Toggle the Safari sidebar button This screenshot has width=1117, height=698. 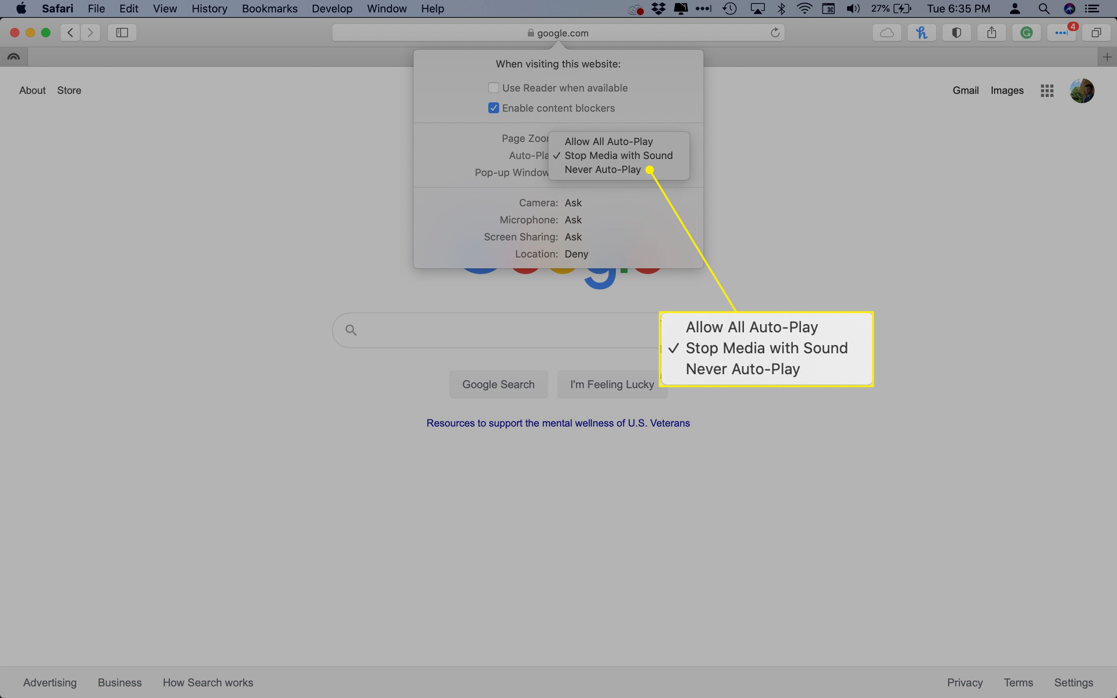click(x=122, y=32)
